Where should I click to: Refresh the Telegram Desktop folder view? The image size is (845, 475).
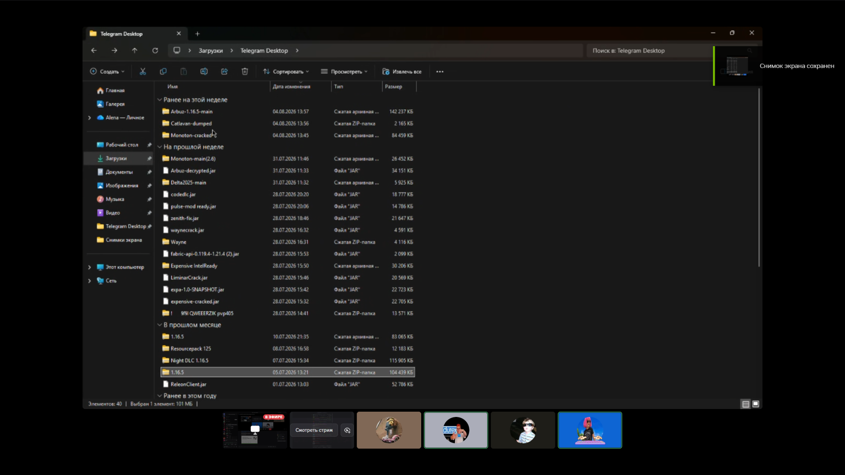click(155, 51)
